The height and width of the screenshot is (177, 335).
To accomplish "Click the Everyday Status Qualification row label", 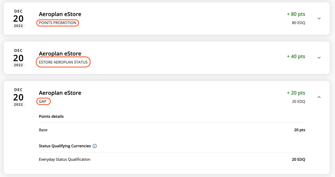I will 64,159.
